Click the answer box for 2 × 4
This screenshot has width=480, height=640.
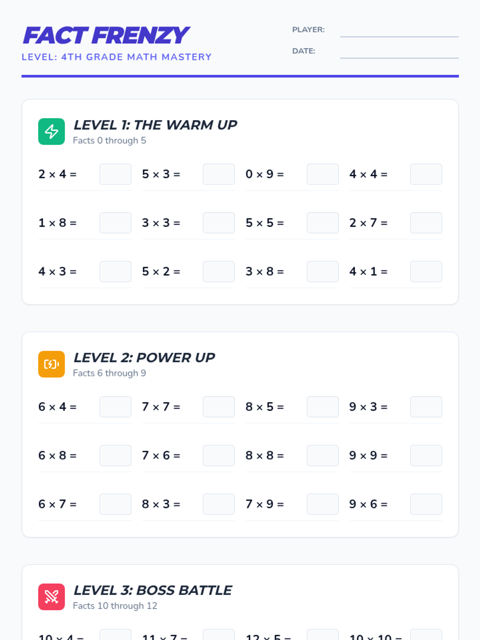pos(115,174)
